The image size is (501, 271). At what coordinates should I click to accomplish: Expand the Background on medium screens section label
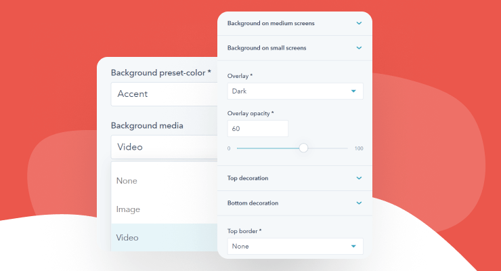pos(271,23)
